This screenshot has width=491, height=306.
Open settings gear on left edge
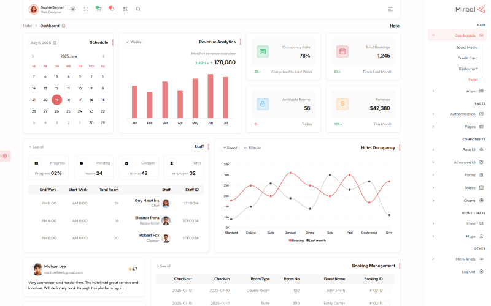5,156
